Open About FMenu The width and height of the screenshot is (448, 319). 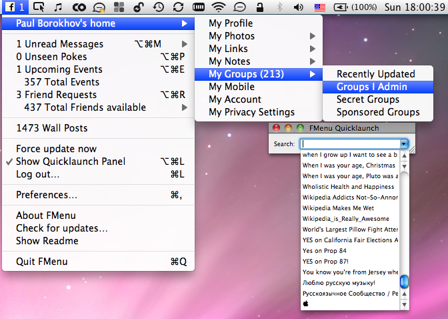98,216
